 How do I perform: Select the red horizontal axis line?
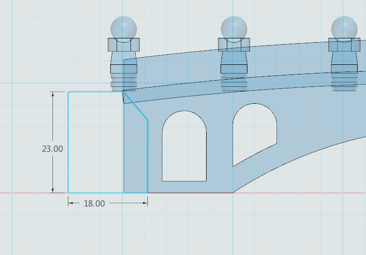coord(299,193)
